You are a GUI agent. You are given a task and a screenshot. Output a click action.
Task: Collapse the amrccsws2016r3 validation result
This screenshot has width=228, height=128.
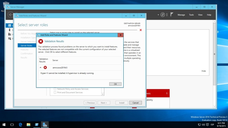(x=40, y=68)
